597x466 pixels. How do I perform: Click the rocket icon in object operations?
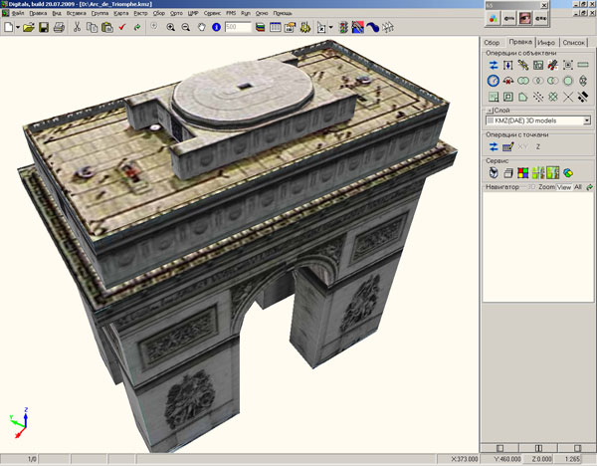point(553,65)
